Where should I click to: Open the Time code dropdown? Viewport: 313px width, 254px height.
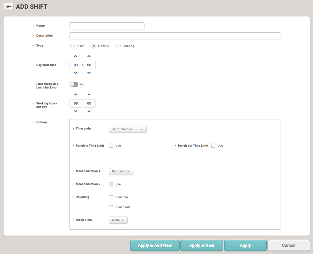(127, 129)
